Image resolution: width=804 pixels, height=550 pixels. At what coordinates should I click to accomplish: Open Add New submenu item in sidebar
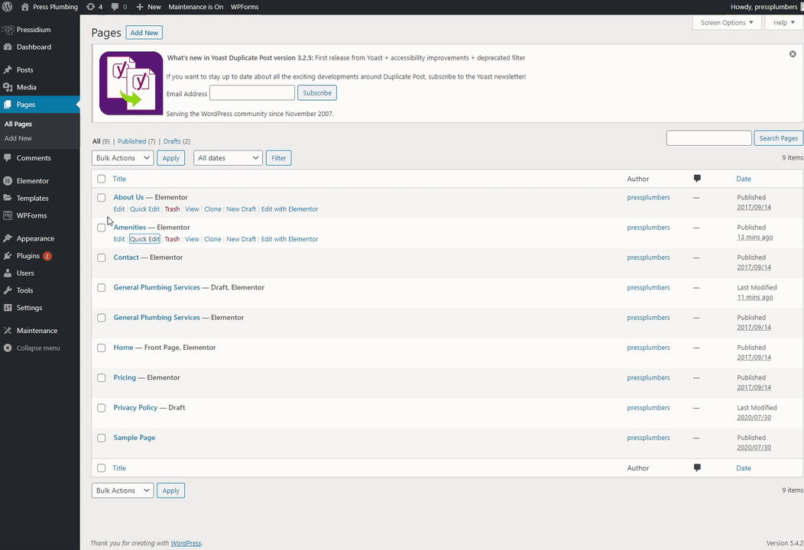[x=18, y=138]
